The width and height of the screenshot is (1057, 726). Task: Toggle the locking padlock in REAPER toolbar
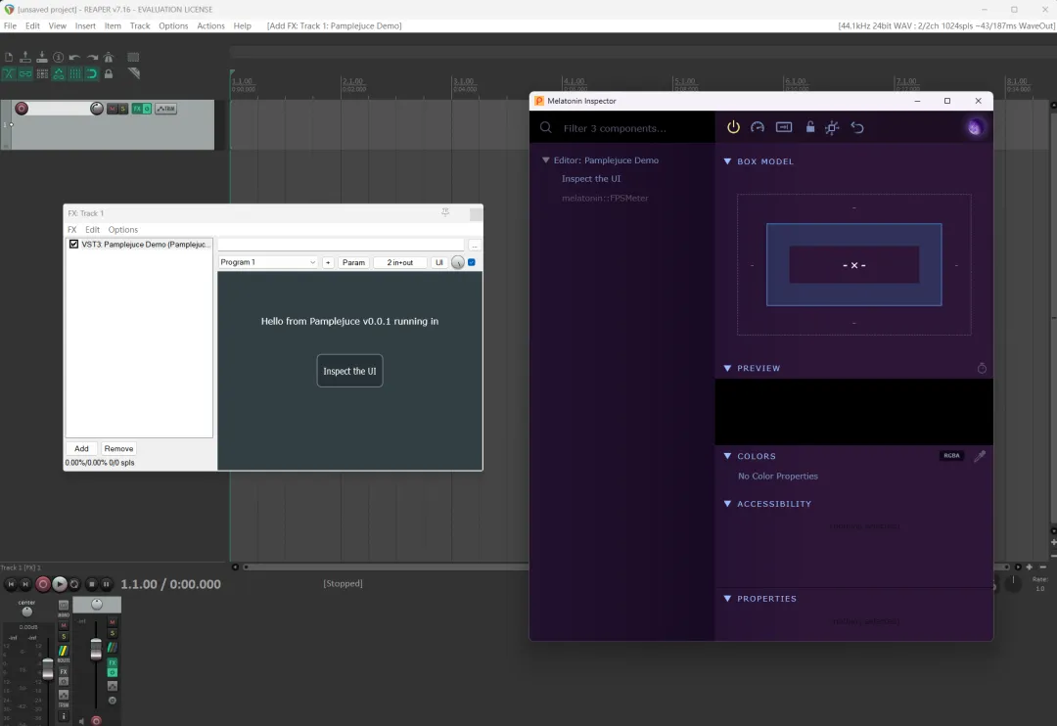coord(109,73)
